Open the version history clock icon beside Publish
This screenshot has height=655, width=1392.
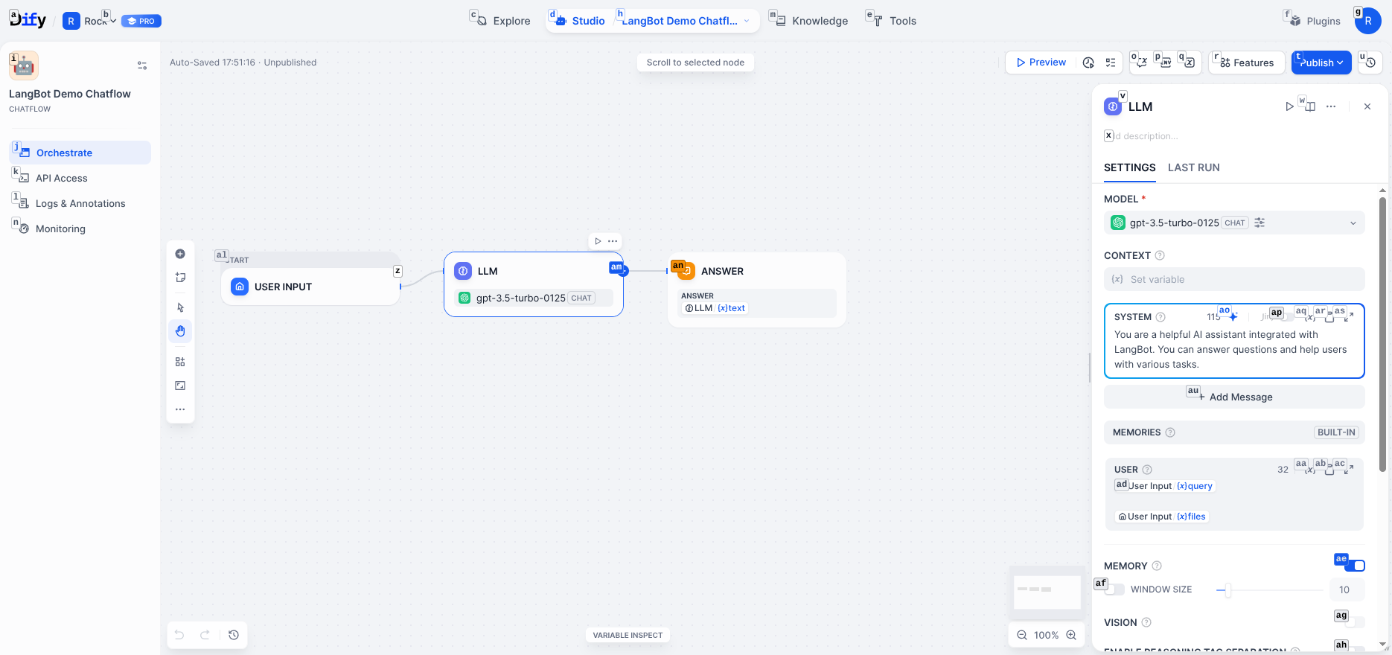[x=1370, y=63]
